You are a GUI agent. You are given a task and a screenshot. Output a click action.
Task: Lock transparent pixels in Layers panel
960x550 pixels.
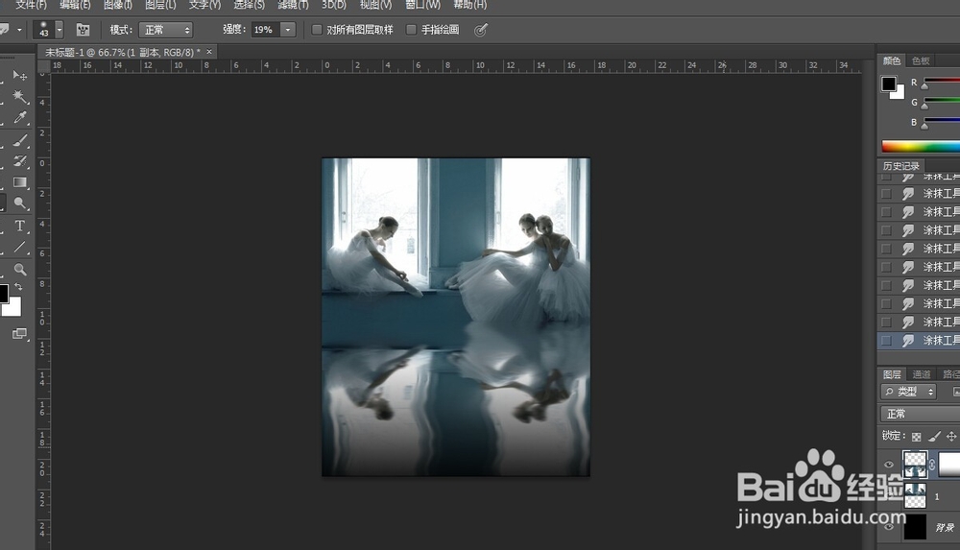click(916, 437)
